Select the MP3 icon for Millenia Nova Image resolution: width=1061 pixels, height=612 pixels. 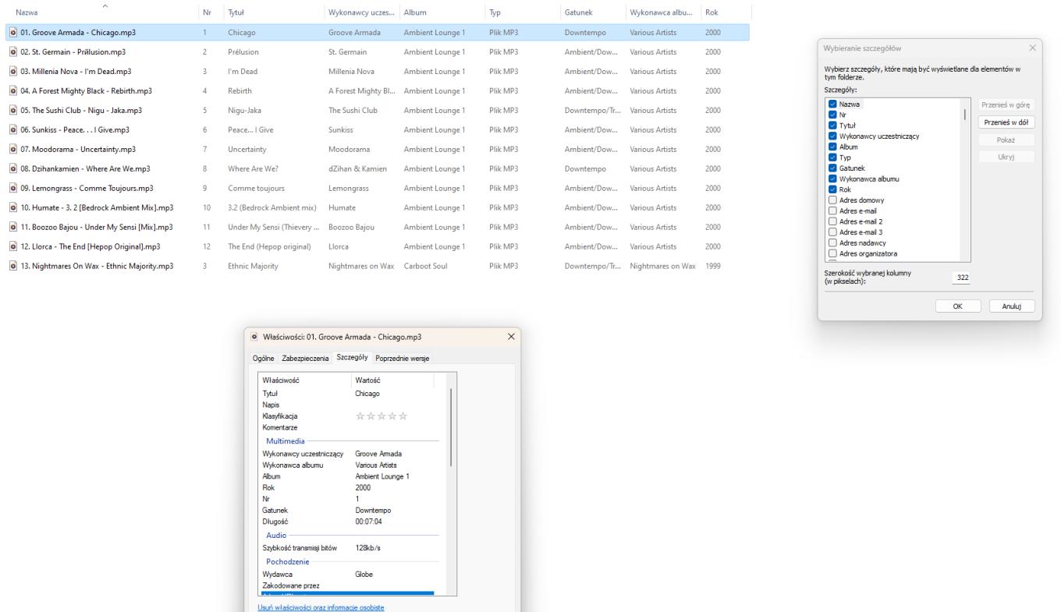pyautogui.click(x=13, y=72)
